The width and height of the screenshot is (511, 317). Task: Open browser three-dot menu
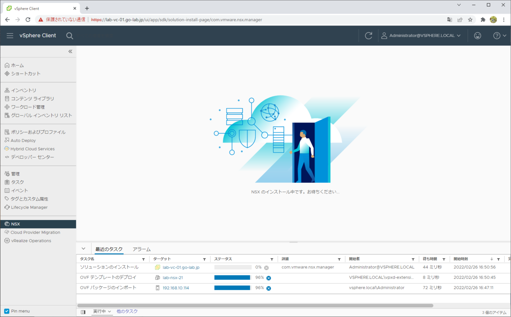pyautogui.click(x=503, y=20)
